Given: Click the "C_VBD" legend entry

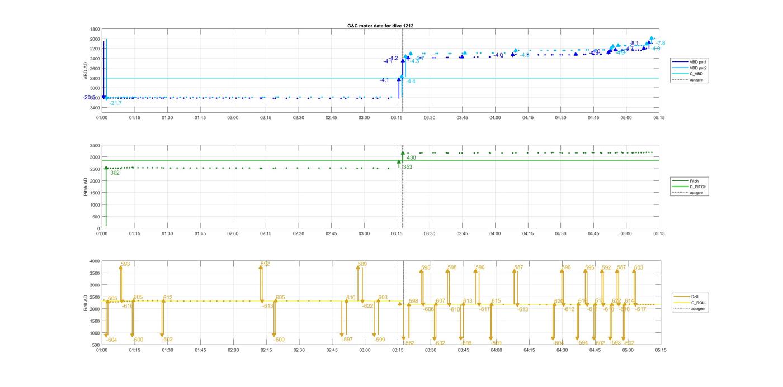Looking at the screenshot, I should coord(696,74).
